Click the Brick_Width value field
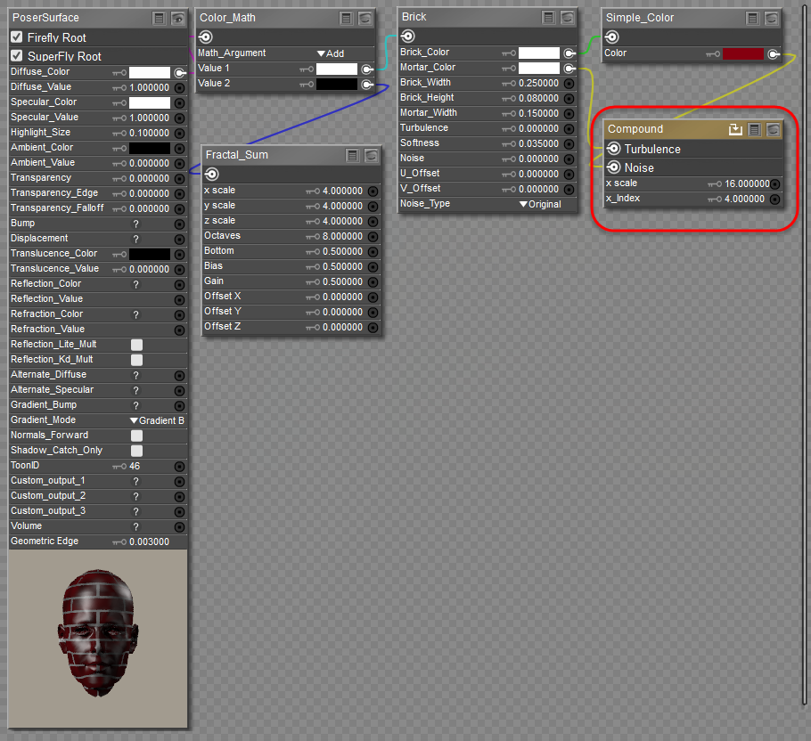Image resolution: width=811 pixels, height=741 pixels. pyautogui.click(x=538, y=83)
